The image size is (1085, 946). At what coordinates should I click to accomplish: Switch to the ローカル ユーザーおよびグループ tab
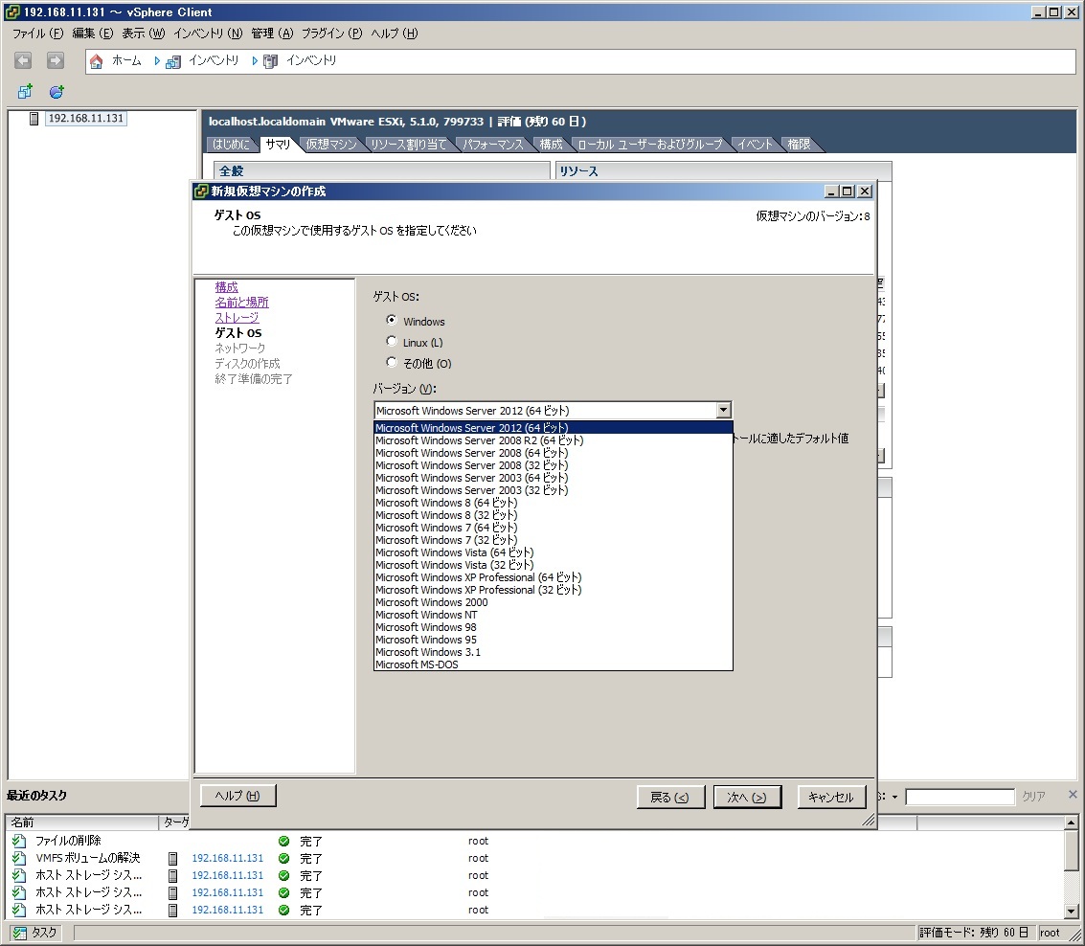[x=649, y=144]
